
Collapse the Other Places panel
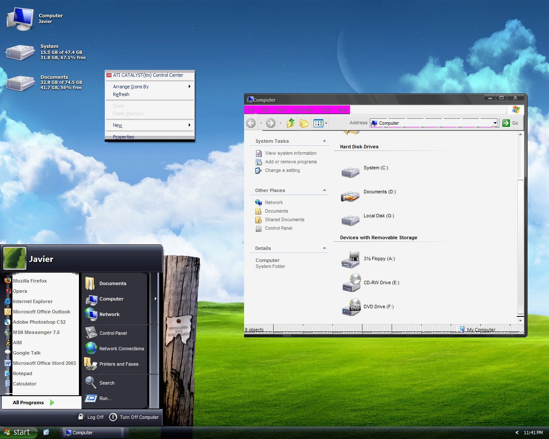pos(324,190)
